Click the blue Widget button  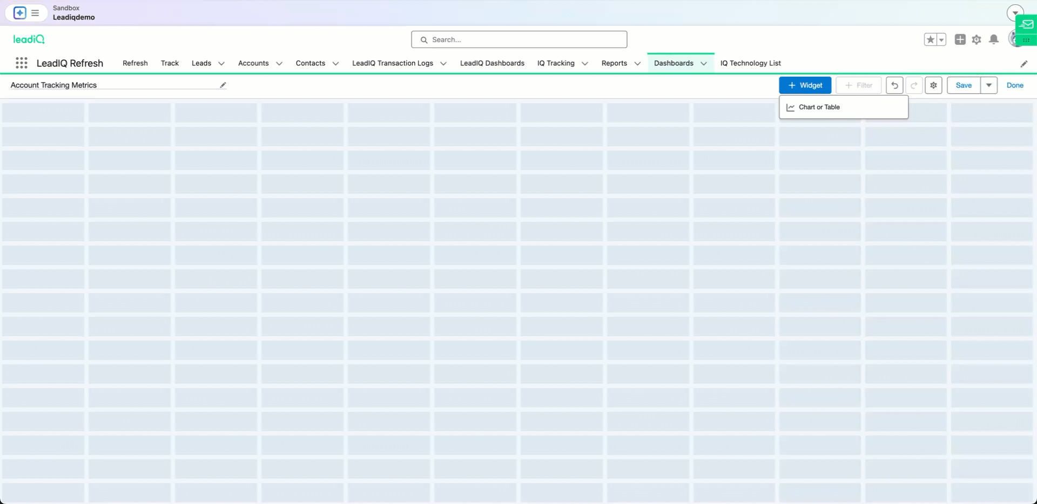click(x=805, y=85)
